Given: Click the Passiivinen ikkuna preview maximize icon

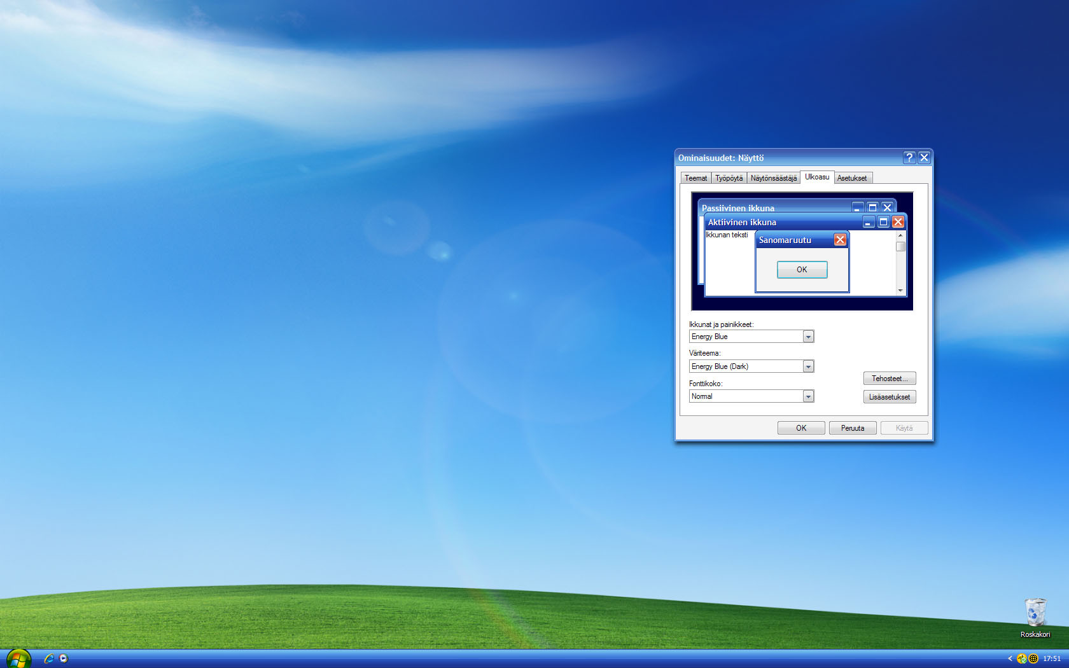Looking at the screenshot, I should click(x=872, y=207).
